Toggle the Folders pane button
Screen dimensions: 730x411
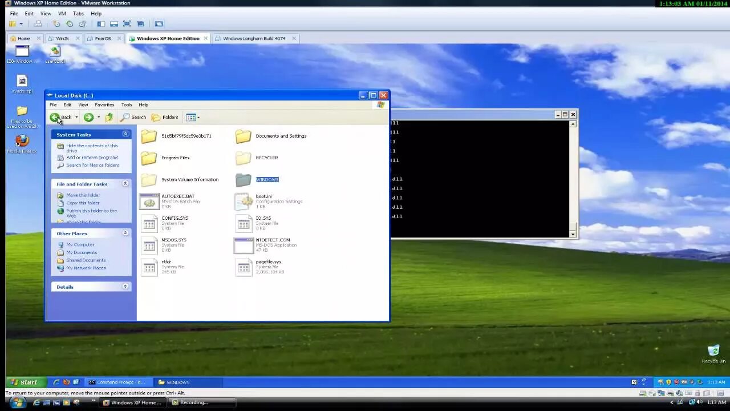tap(165, 117)
